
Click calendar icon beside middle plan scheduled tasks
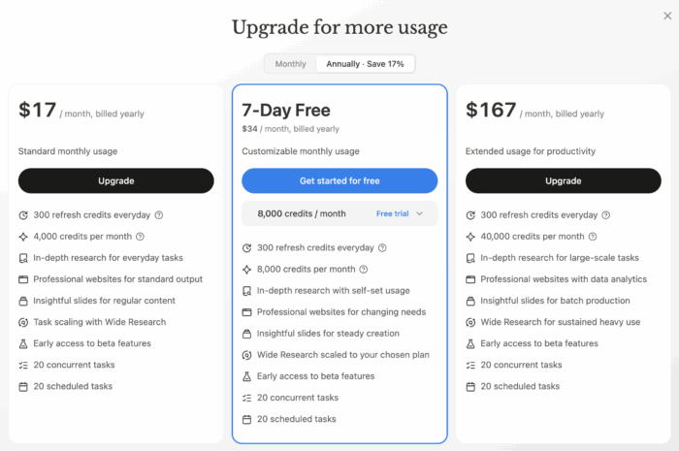(x=246, y=419)
